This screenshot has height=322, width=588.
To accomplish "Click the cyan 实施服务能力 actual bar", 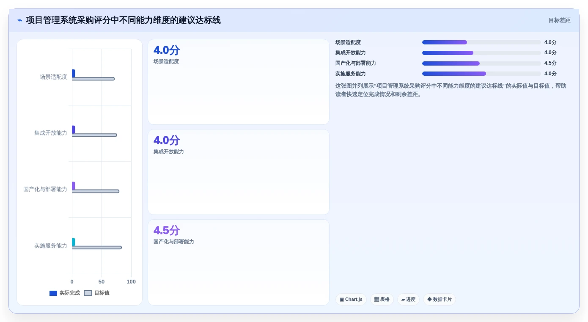I will click(x=73, y=242).
